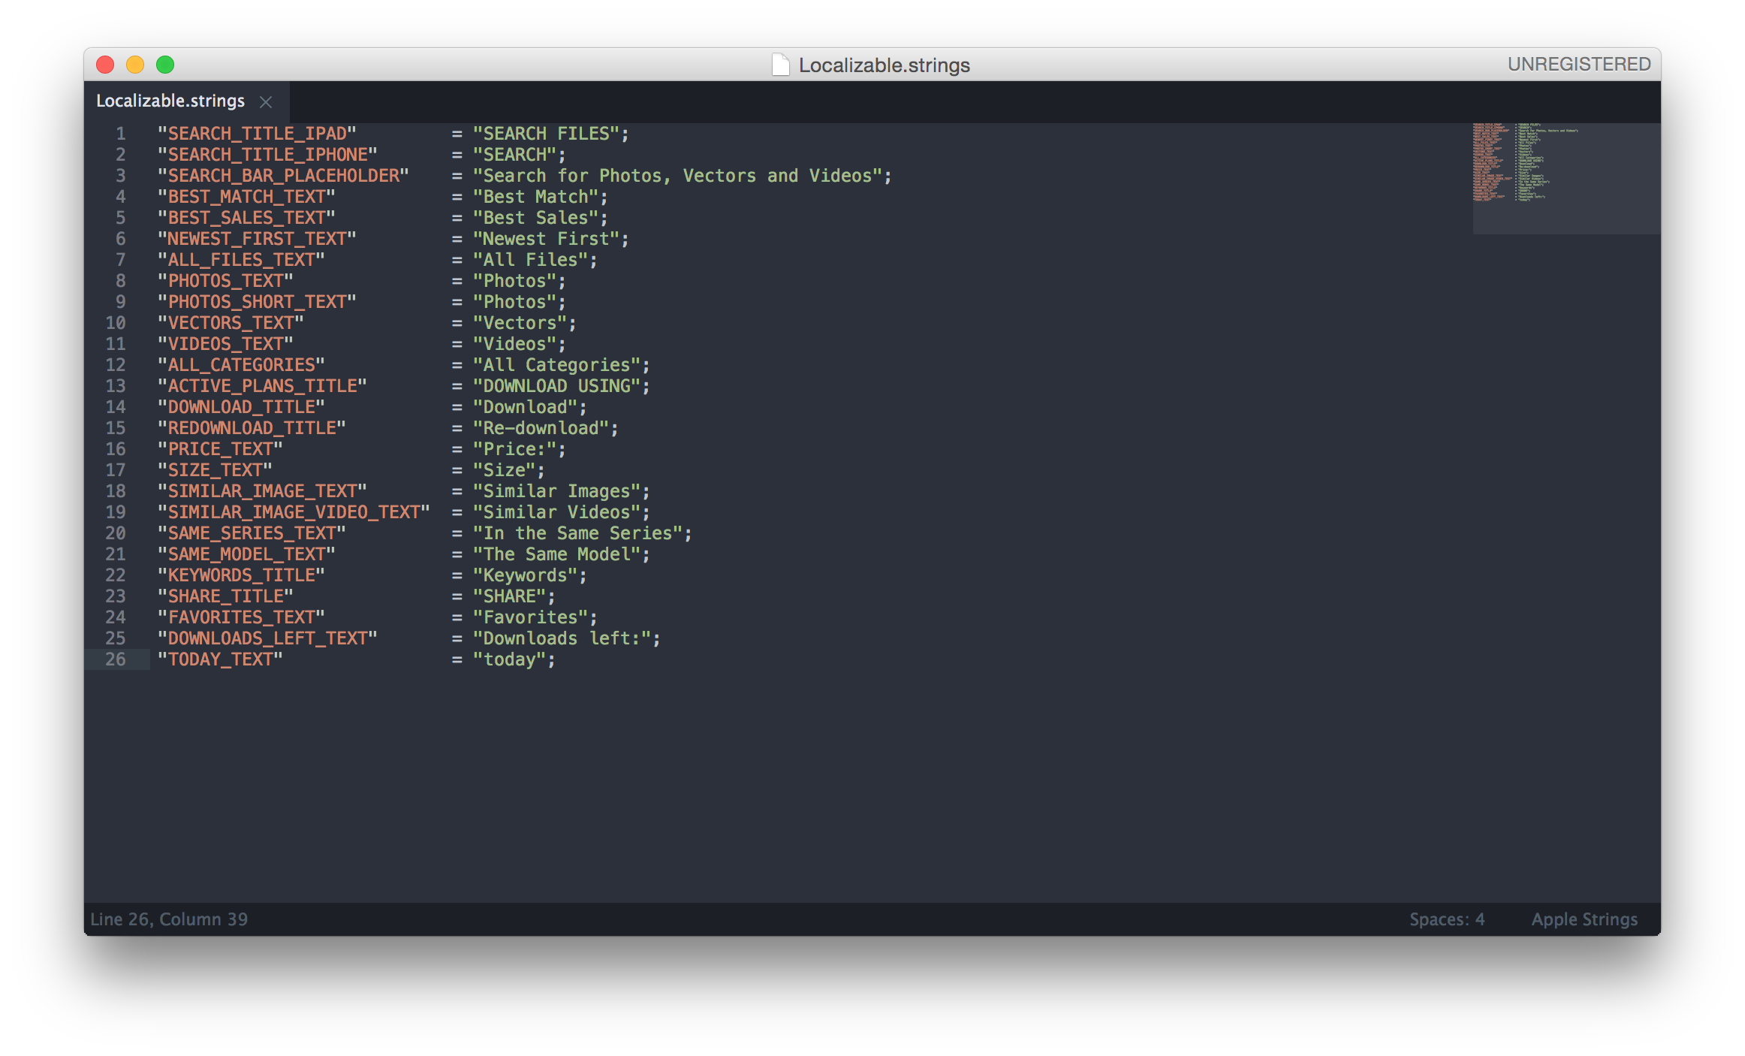Click the "NEWEST_FIRST_TEXT" key
1745x1056 pixels.
pos(257,238)
